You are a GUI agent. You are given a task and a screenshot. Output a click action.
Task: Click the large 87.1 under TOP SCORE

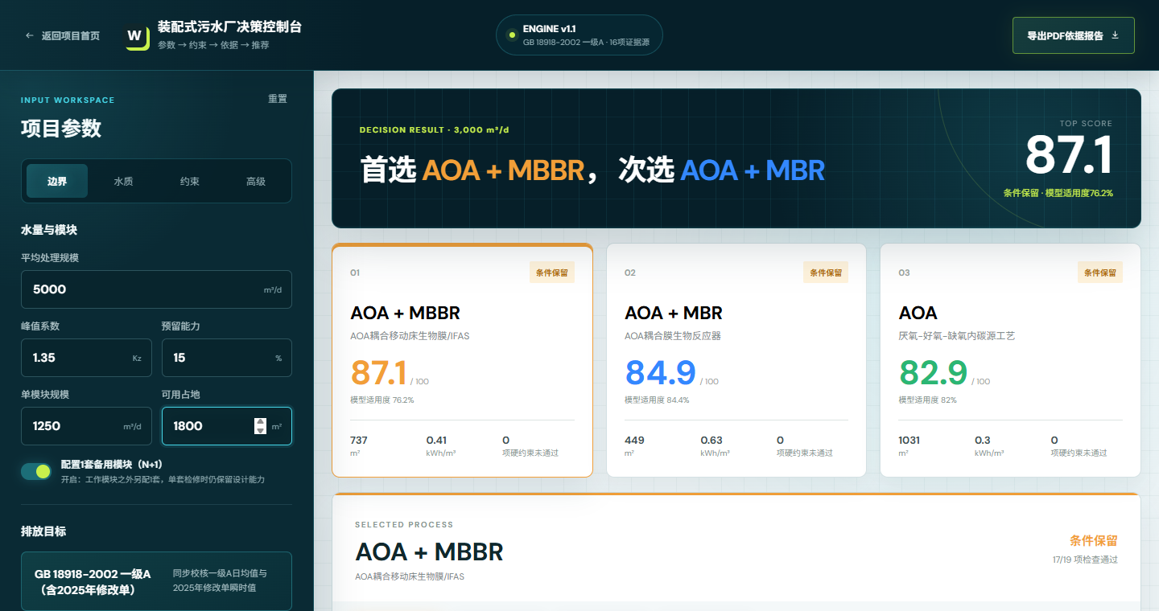1068,156
